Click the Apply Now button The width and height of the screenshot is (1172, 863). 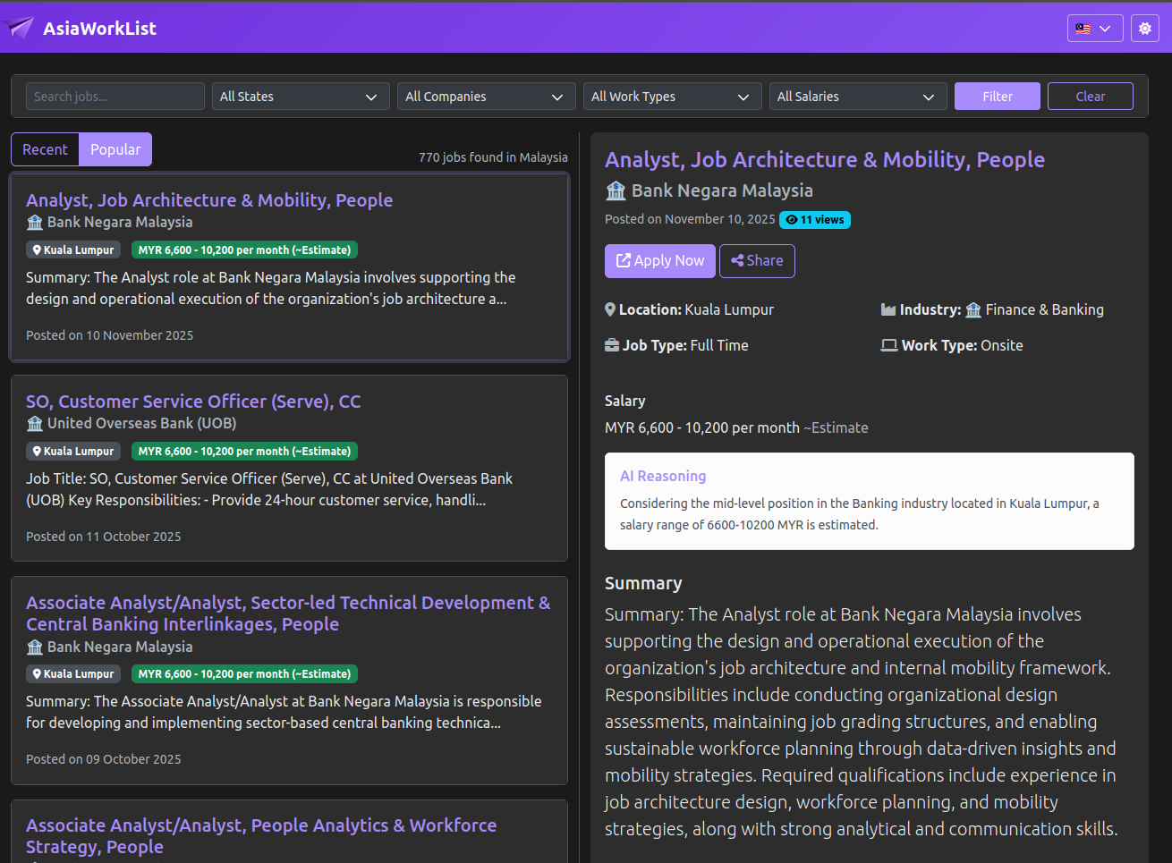(x=660, y=260)
